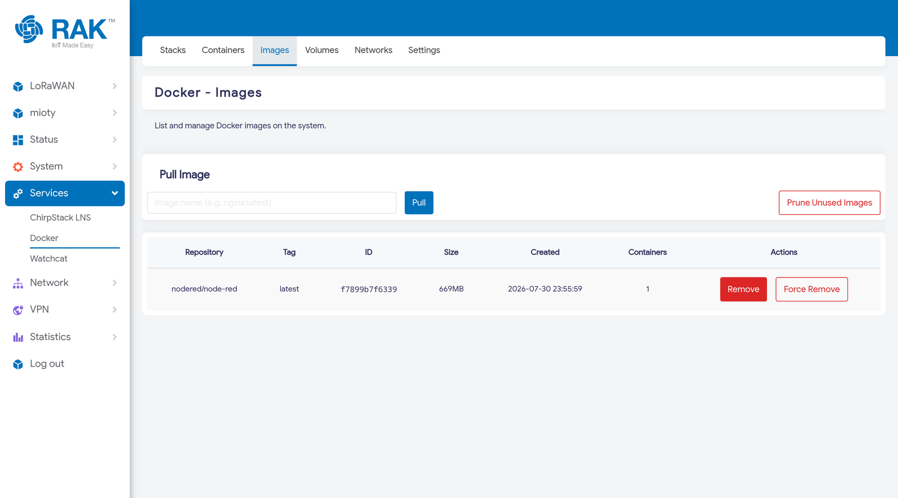The height and width of the screenshot is (498, 898).
Task: Collapse the Services menu chevron
Action: click(x=115, y=193)
